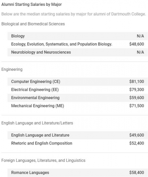Click English Language and Literature/Letters heading
This screenshot has width=148, height=177.
pos(37,123)
